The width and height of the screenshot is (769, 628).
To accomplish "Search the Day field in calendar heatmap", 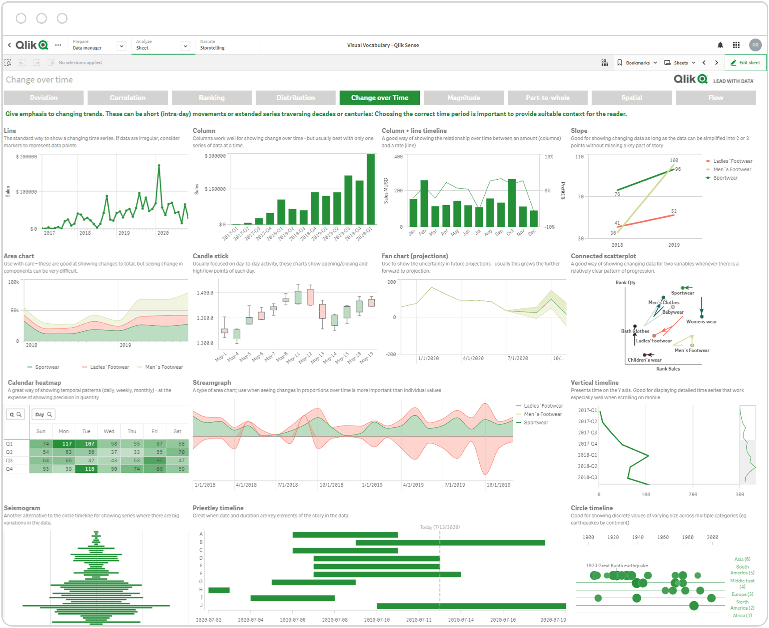I will [43, 414].
